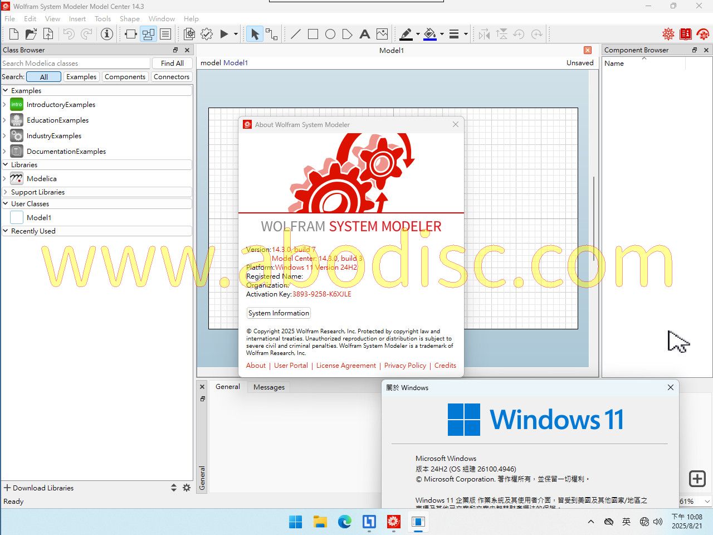713x535 pixels.
Task: Select the Polygon shape tool
Action: coord(348,34)
